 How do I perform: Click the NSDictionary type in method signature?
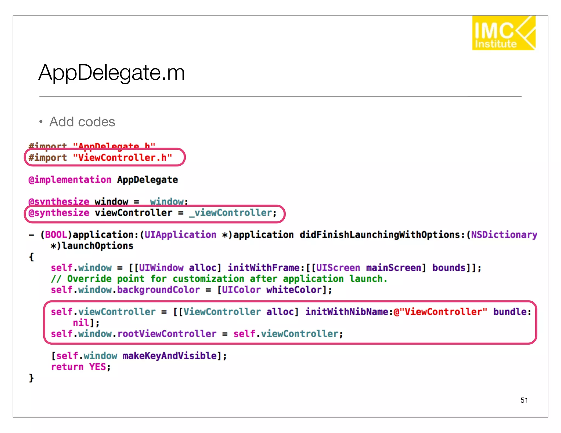504,235
